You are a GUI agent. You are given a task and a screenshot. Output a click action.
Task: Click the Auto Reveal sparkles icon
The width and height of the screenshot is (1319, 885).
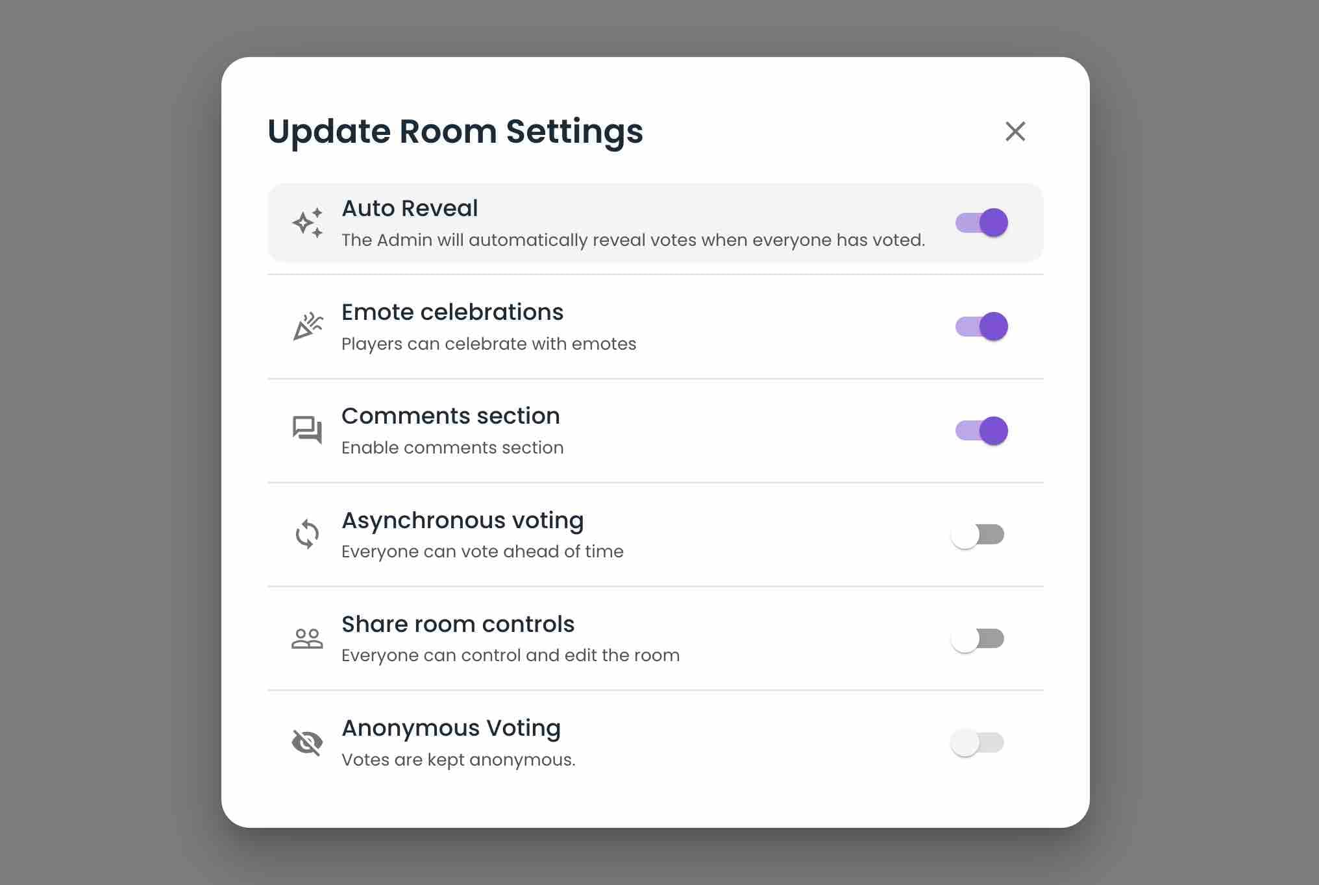[x=308, y=223]
